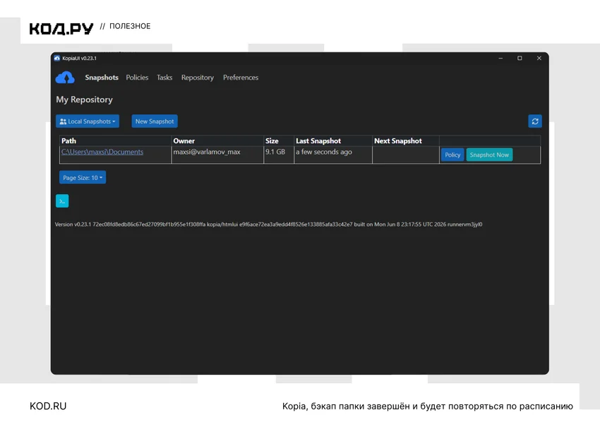This screenshot has width=600, height=427.
Task: Open the command-line terminal icon button
Action: coord(62,201)
